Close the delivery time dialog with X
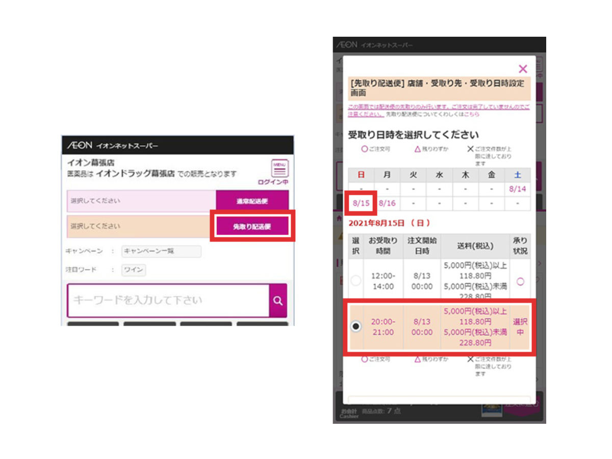Viewport: 612px width, 459px height. (x=522, y=69)
